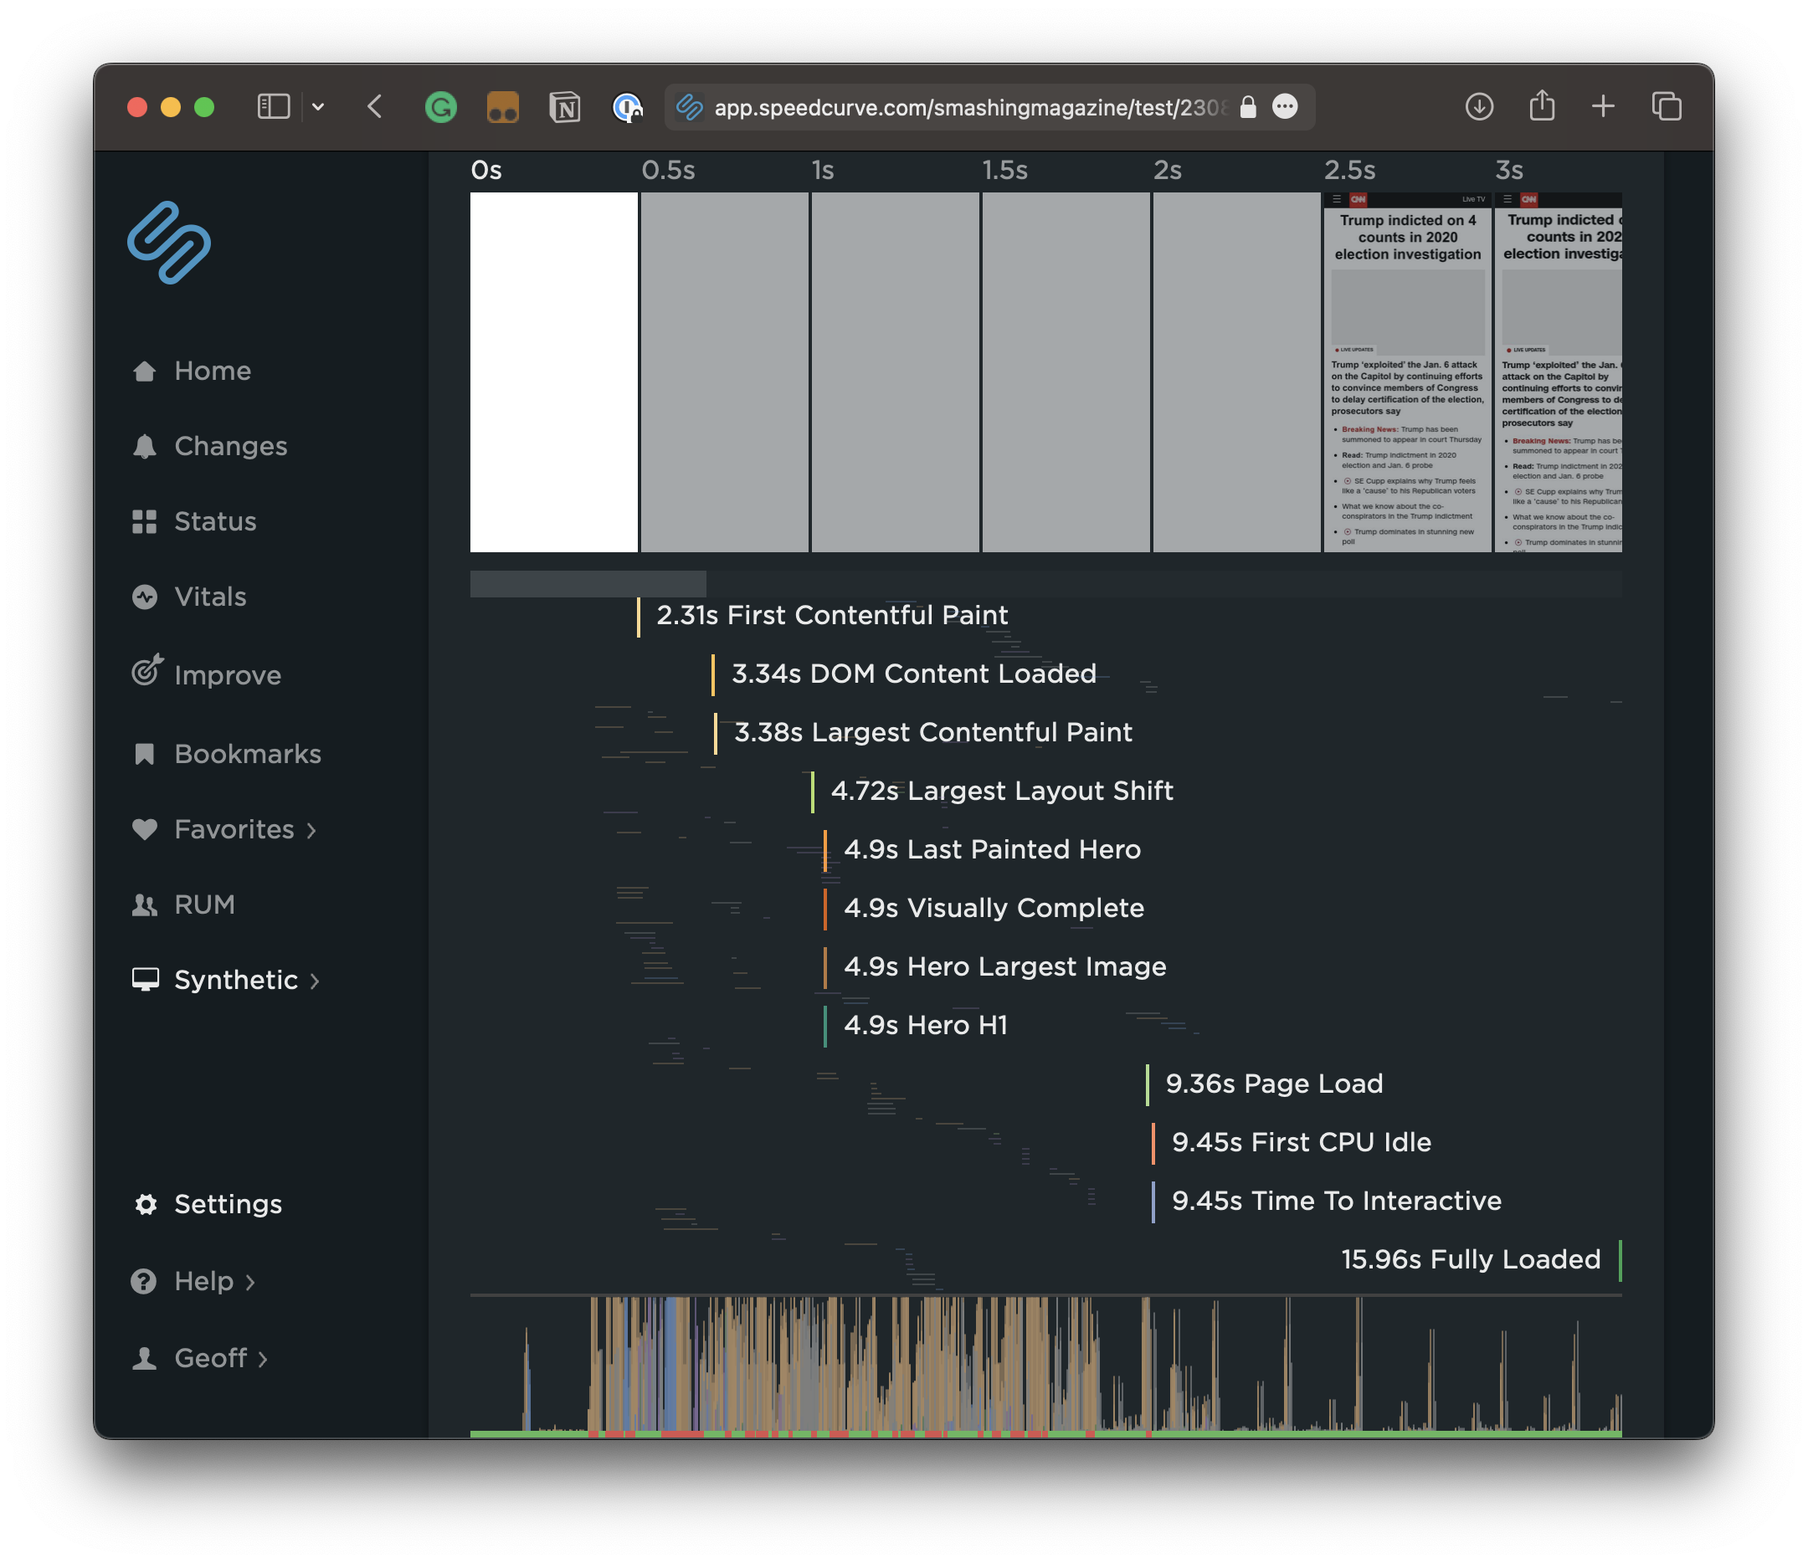Click the 2.5s filmstrip thumbnail

coord(1406,372)
